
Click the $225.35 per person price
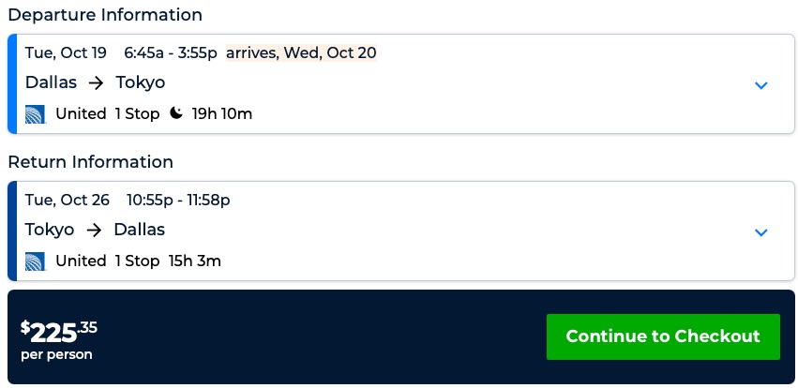pyautogui.click(x=59, y=339)
